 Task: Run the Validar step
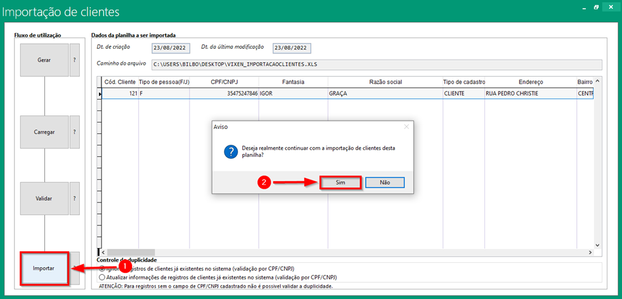(x=44, y=198)
